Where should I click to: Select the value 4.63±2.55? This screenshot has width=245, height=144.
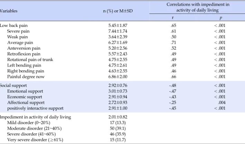pyautogui.click(x=118, y=71)
